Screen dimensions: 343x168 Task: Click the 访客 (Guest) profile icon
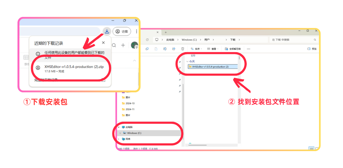[x=122, y=31]
